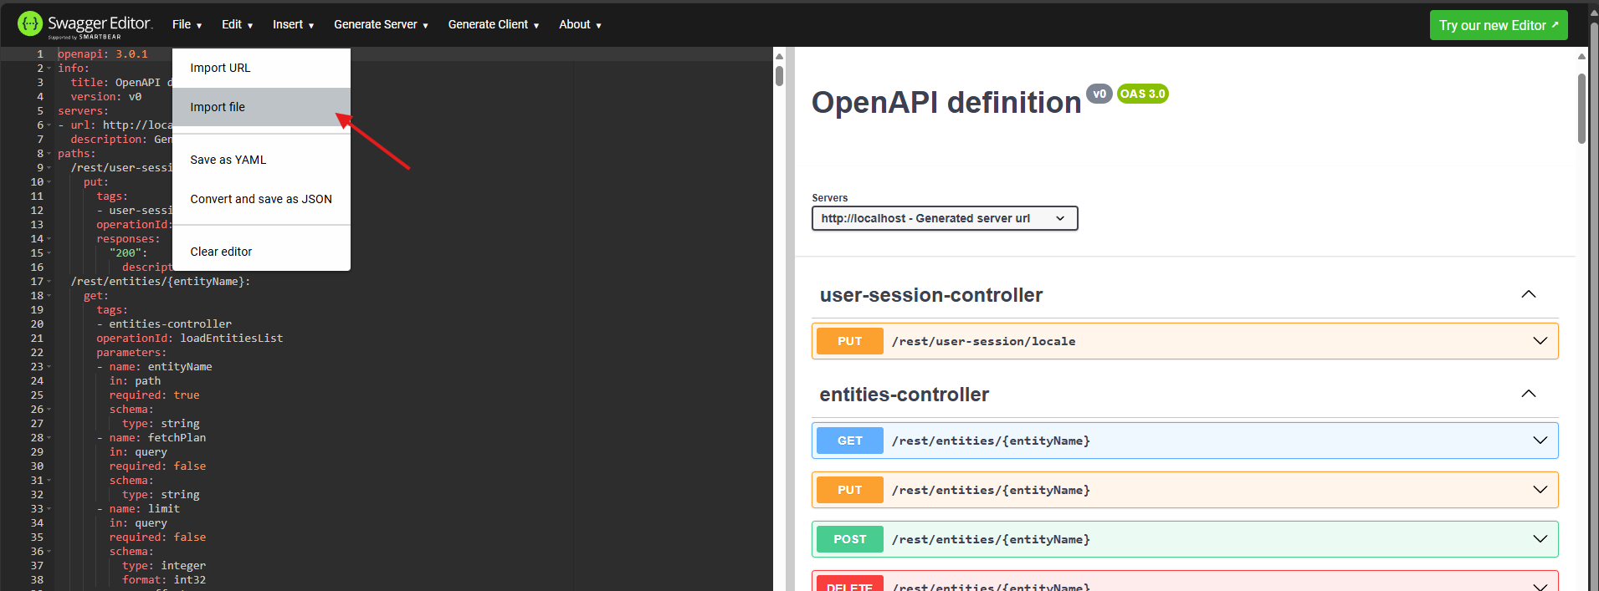Select Save as YAML option
Viewport: 1599px width, 591px height.
(261, 160)
